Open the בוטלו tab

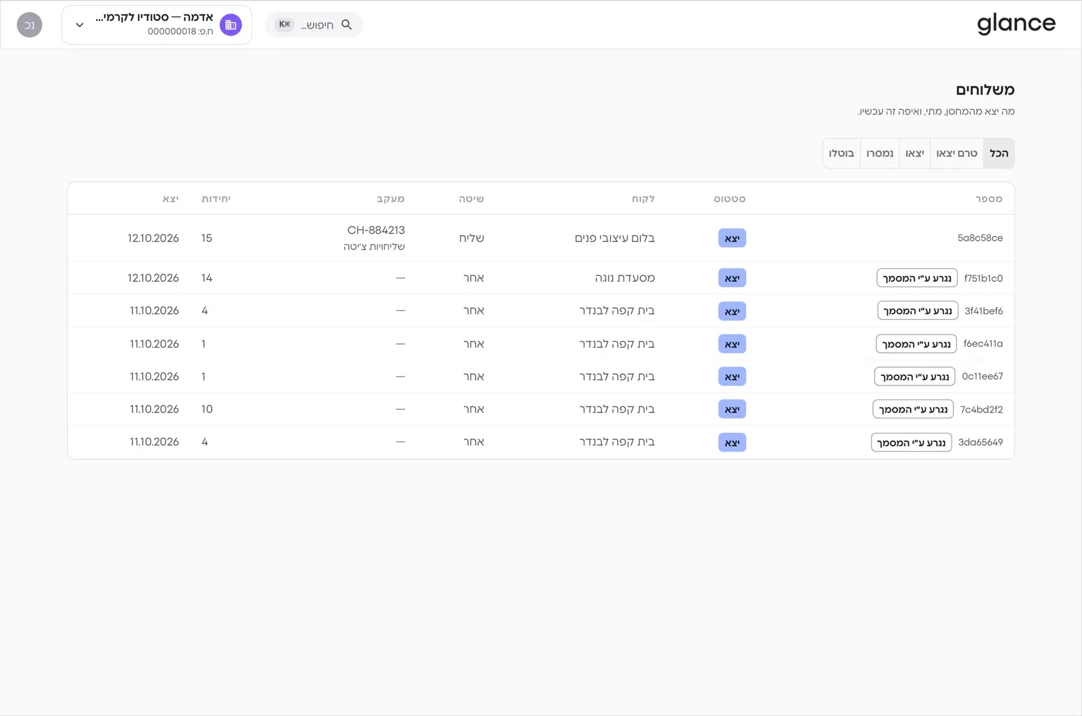point(841,153)
